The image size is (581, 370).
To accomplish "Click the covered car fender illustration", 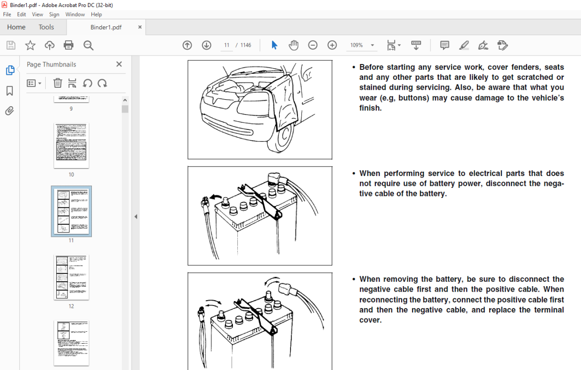I will (260, 110).
